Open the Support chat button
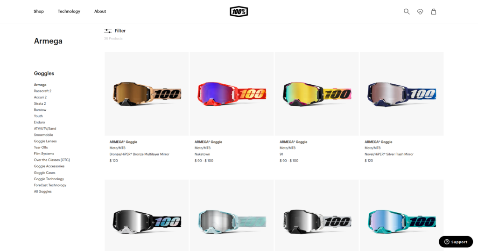478x251 pixels. [x=456, y=242]
